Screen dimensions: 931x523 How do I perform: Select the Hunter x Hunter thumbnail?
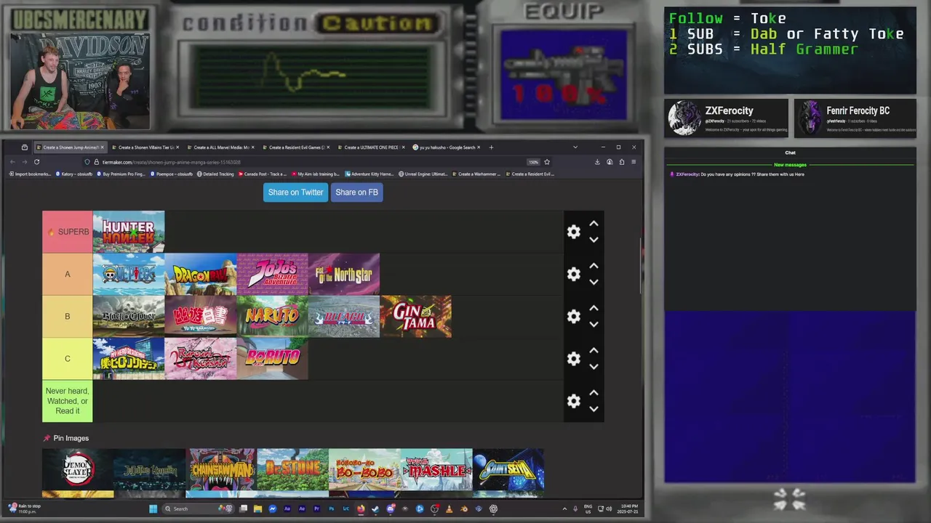(x=129, y=232)
